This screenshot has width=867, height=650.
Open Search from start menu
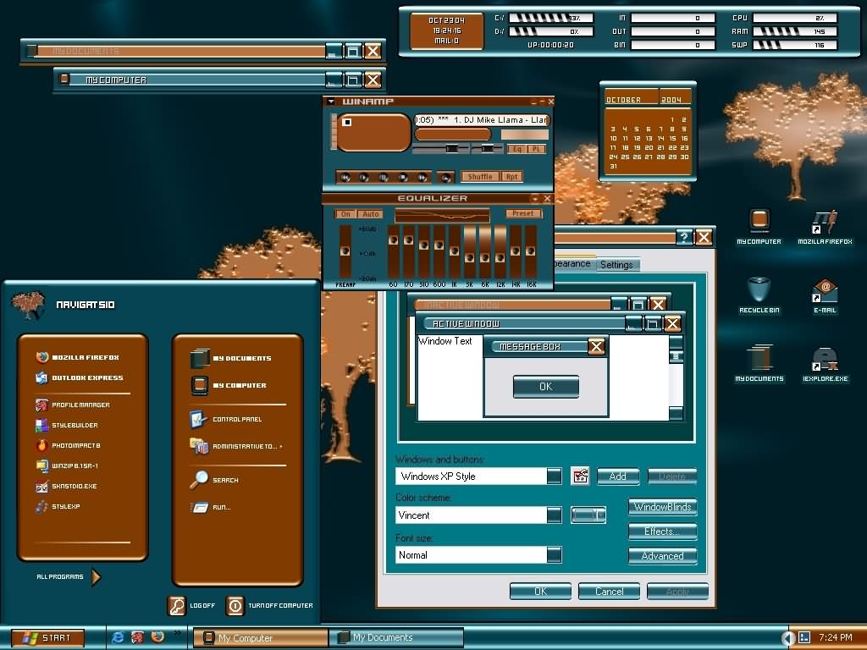click(x=214, y=481)
